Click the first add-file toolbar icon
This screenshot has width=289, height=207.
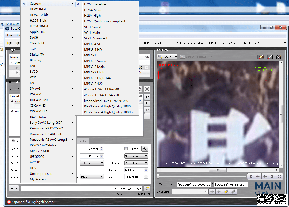(9, 43)
